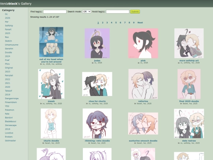Image resolution: width=213 pixels, height=160 pixels.
Task: Select the 2022 category
Action: tap(7, 79)
